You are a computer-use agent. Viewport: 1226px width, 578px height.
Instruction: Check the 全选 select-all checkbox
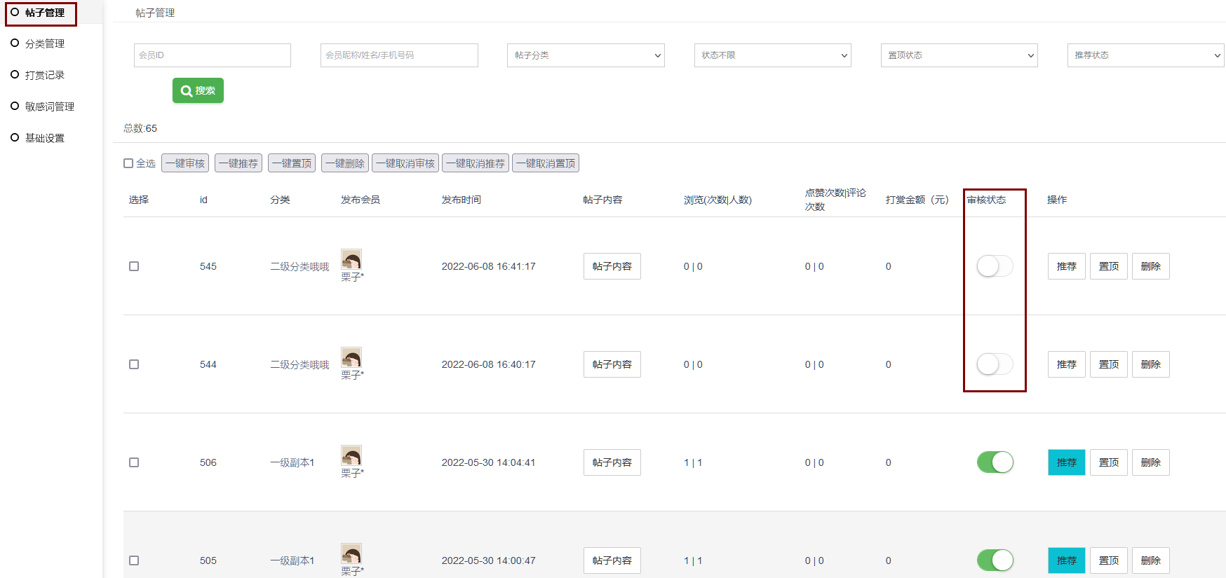coord(128,163)
